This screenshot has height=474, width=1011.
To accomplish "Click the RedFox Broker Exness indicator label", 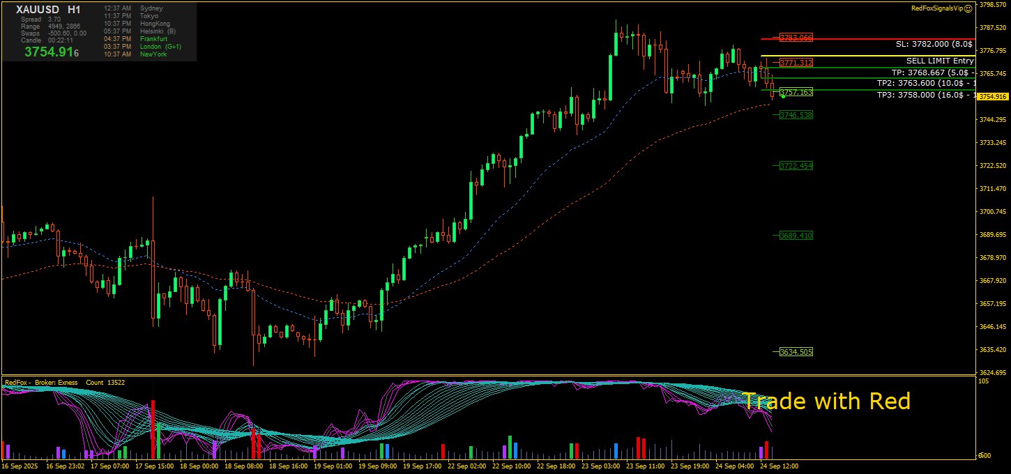I will pyautogui.click(x=41, y=383).
